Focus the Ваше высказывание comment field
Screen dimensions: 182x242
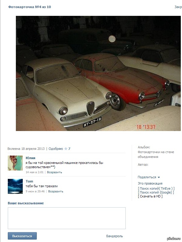(67, 218)
